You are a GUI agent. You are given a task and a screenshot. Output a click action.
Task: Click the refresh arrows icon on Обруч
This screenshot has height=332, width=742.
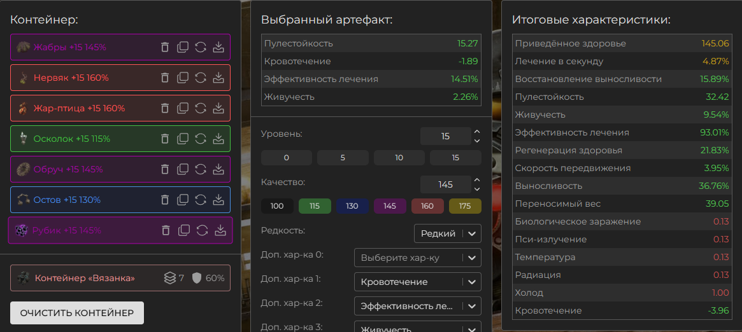201,169
